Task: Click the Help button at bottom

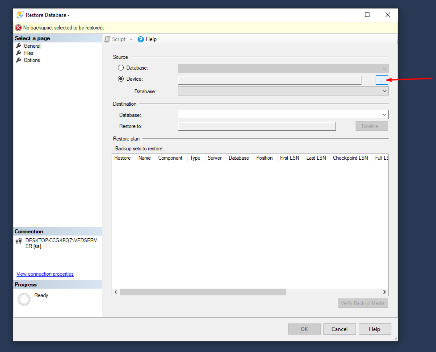Action: coord(374,329)
